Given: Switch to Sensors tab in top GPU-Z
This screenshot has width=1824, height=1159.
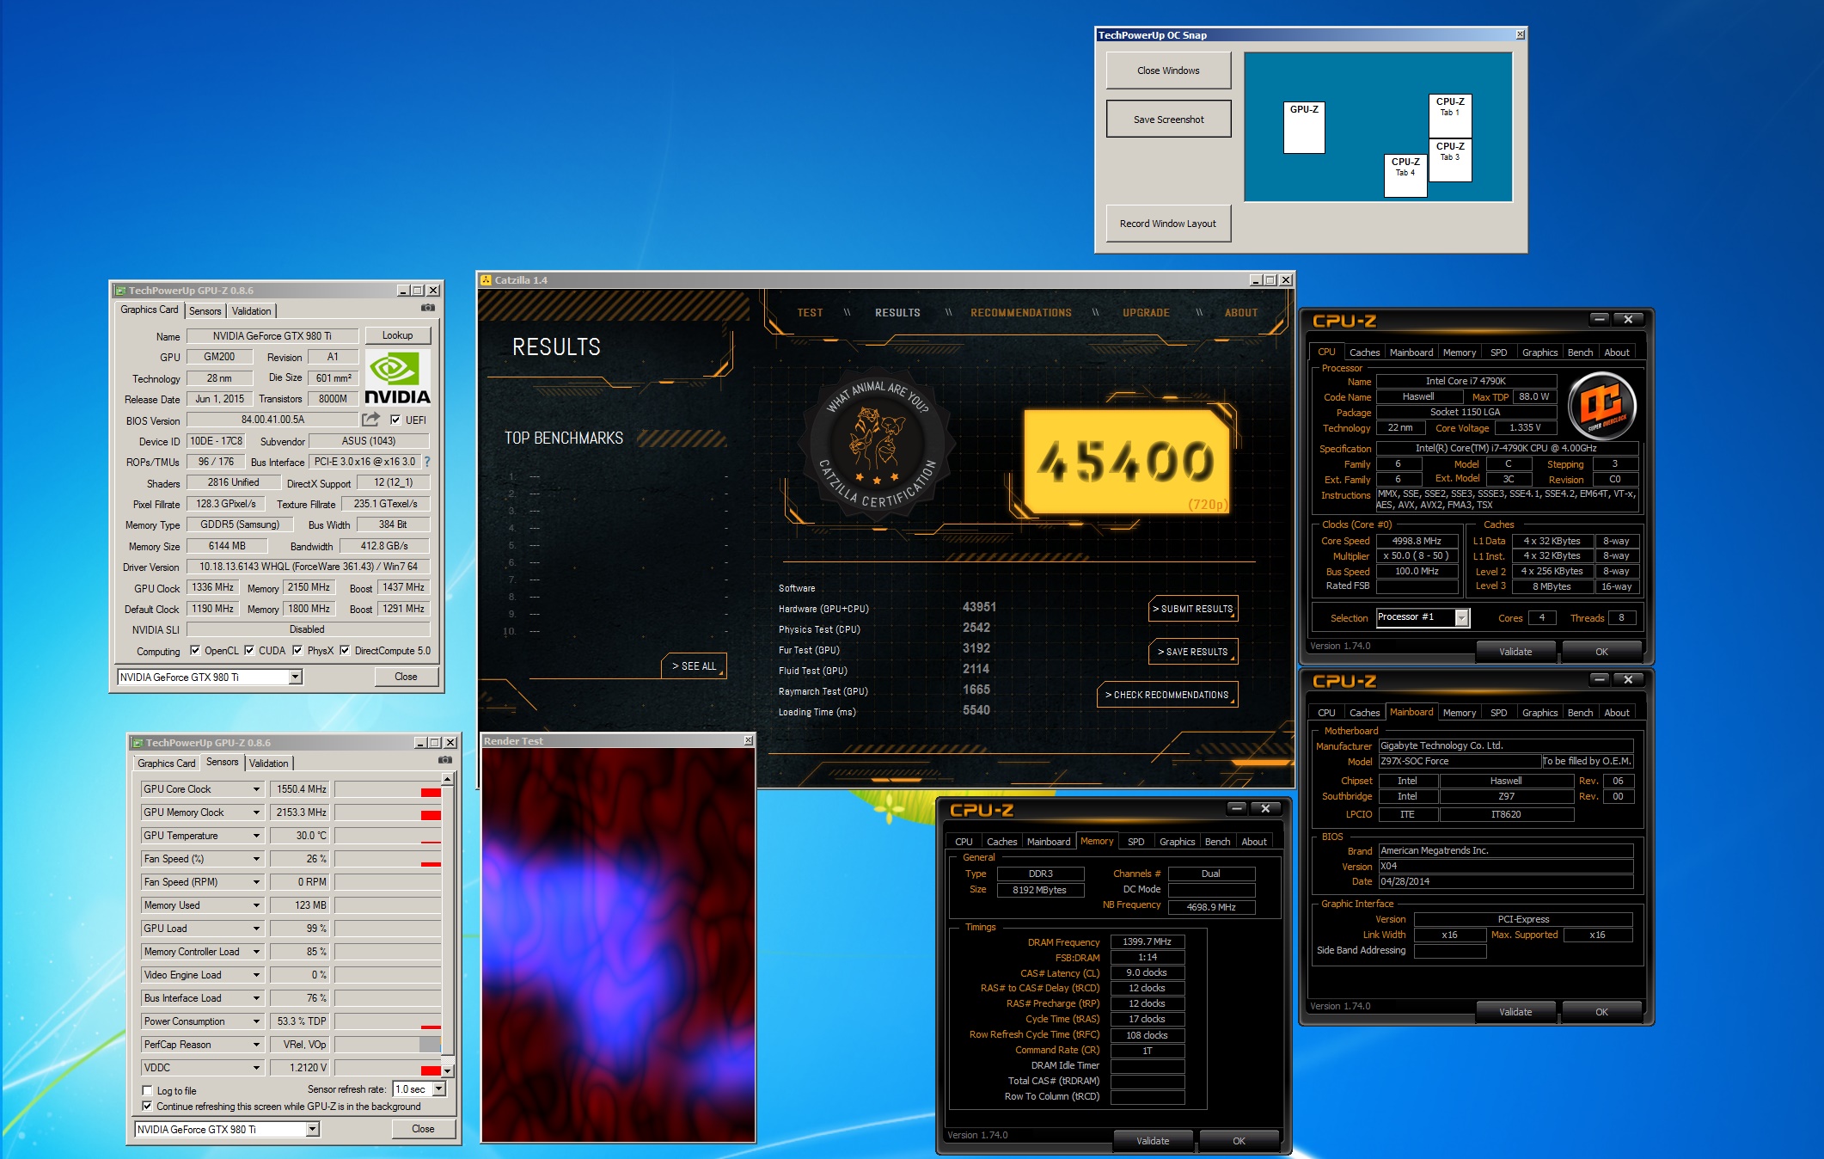Looking at the screenshot, I should pos(205,311).
